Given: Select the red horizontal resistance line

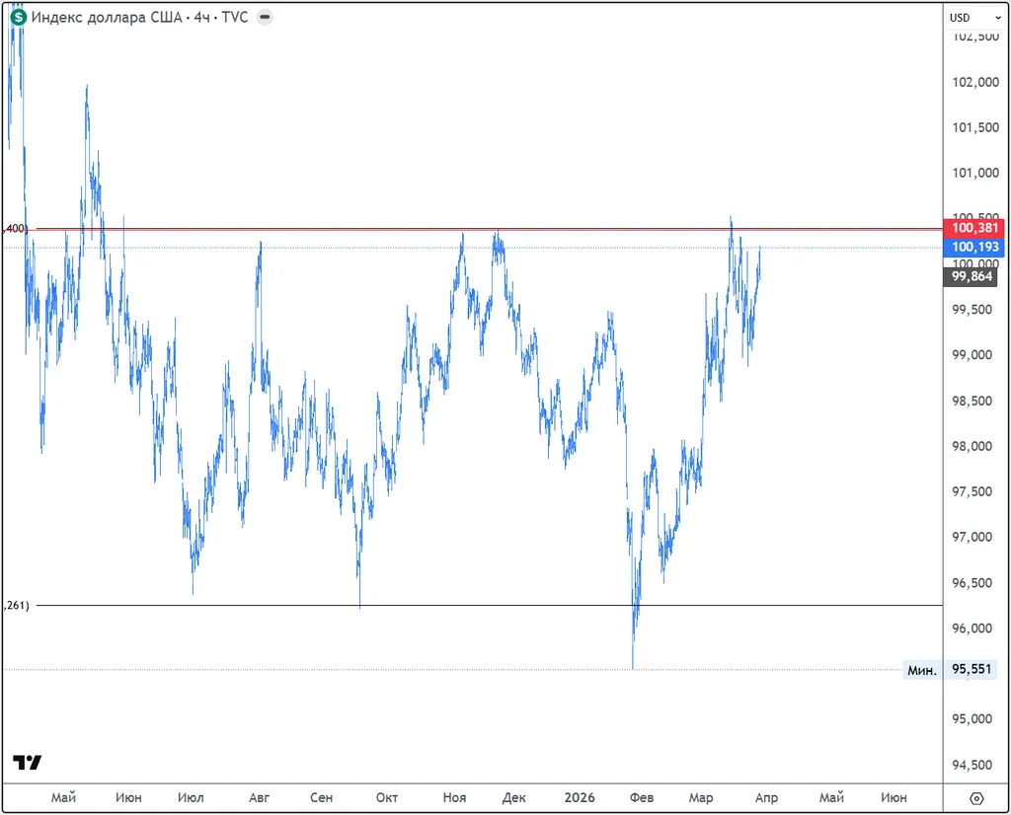Looking at the screenshot, I should click(592, 229).
